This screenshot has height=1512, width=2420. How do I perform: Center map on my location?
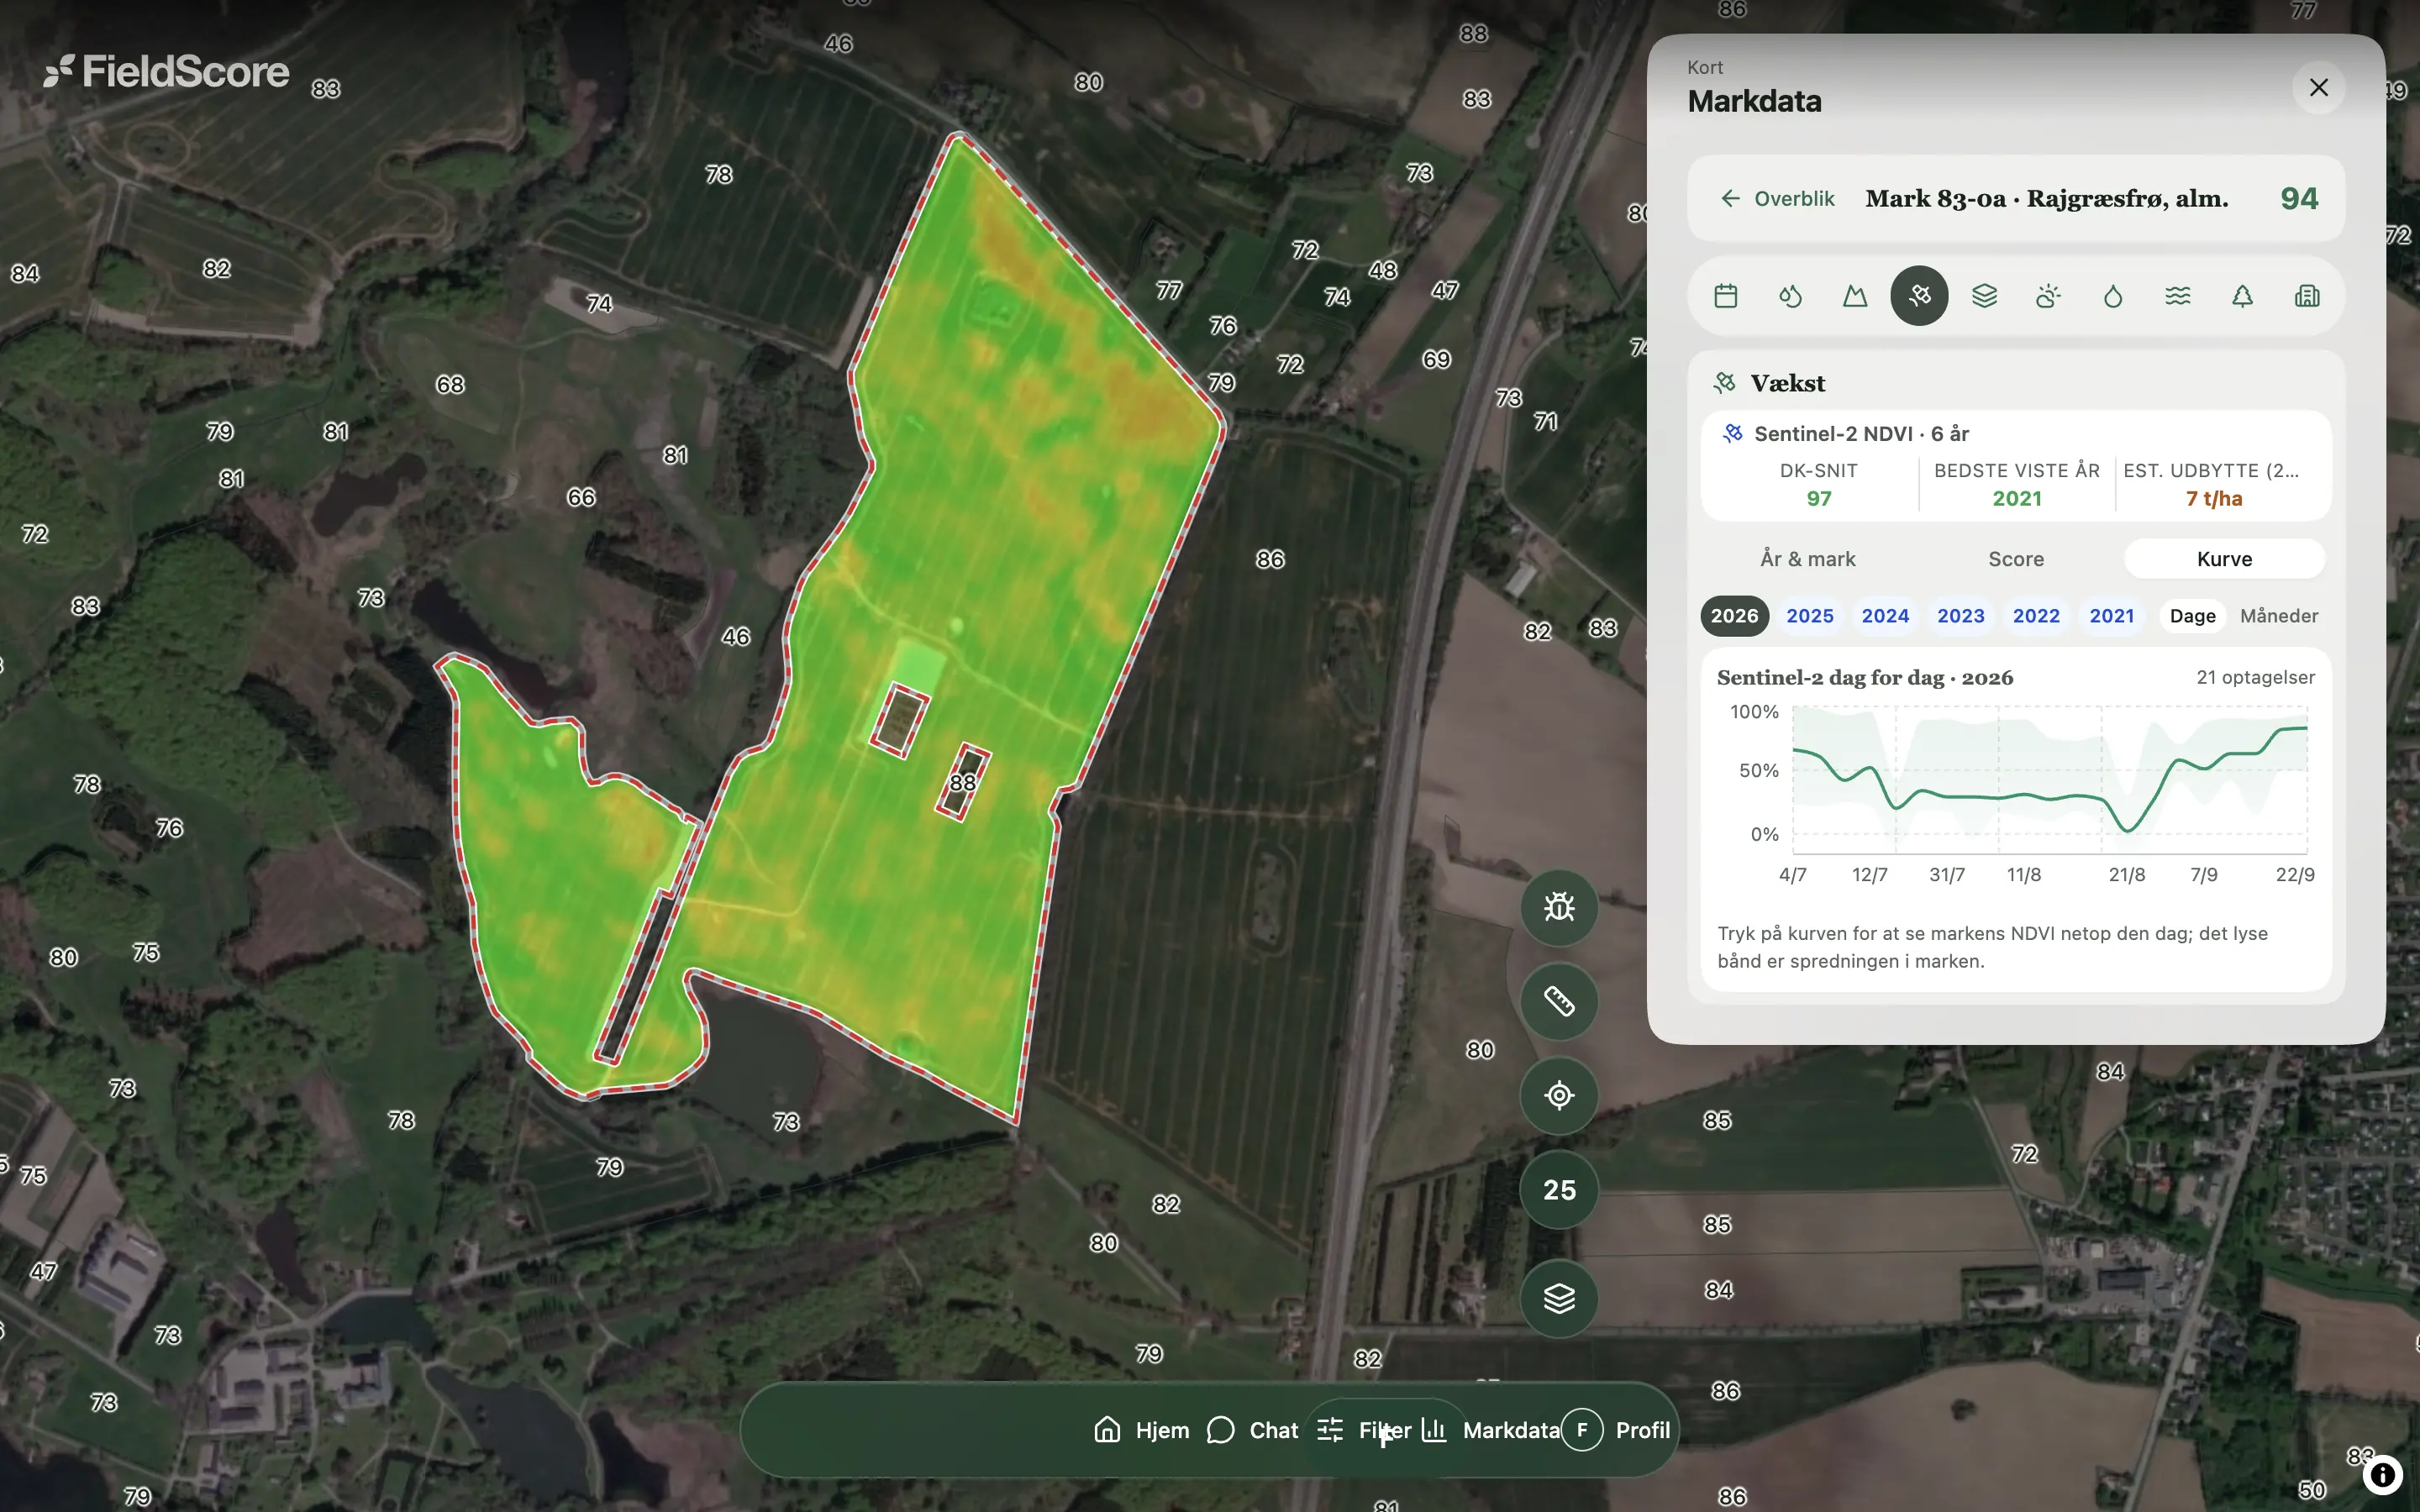(1559, 1095)
